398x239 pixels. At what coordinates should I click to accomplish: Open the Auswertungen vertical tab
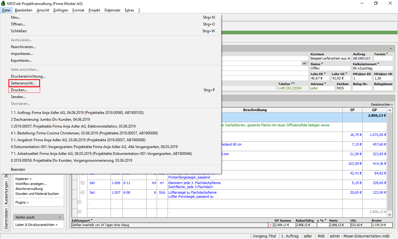click(6, 194)
